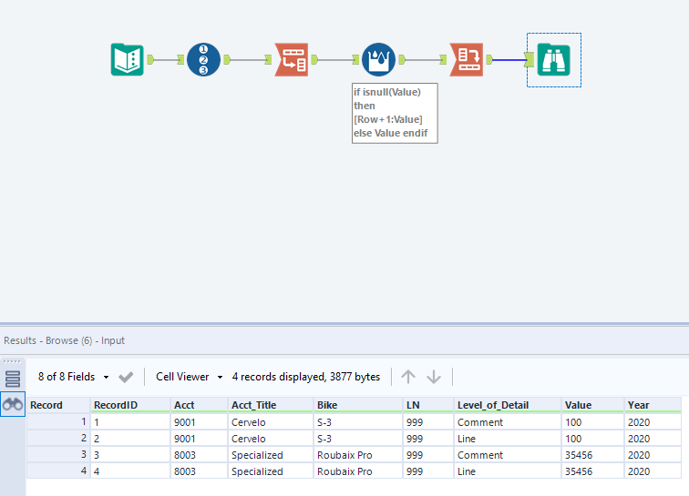The width and height of the screenshot is (689, 496).
Task: Select the Multi-Row Formula tool
Action: click(x=378, y=60)
